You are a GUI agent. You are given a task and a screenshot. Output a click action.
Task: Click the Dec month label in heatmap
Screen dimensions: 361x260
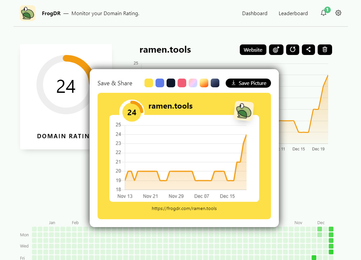coord(321,222)
